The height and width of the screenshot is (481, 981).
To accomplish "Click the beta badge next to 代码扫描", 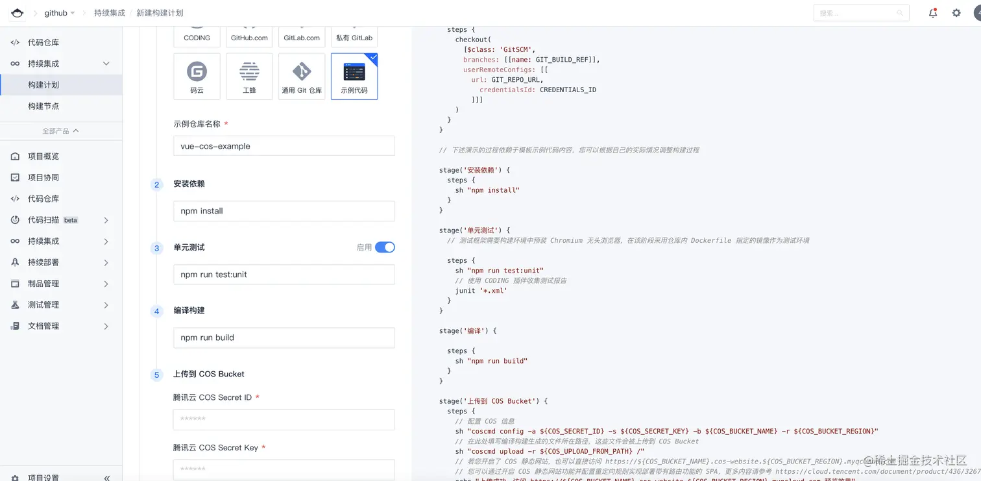I will point(71,220).
